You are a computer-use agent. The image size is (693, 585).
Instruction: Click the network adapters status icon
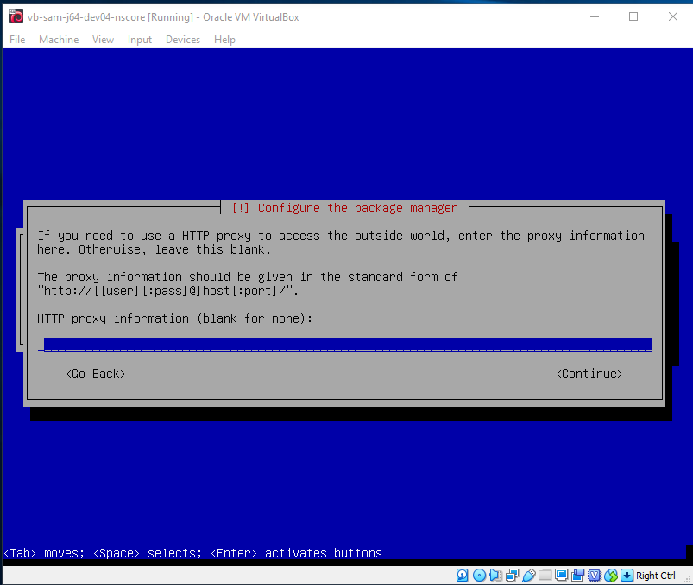tap(513, 575)
